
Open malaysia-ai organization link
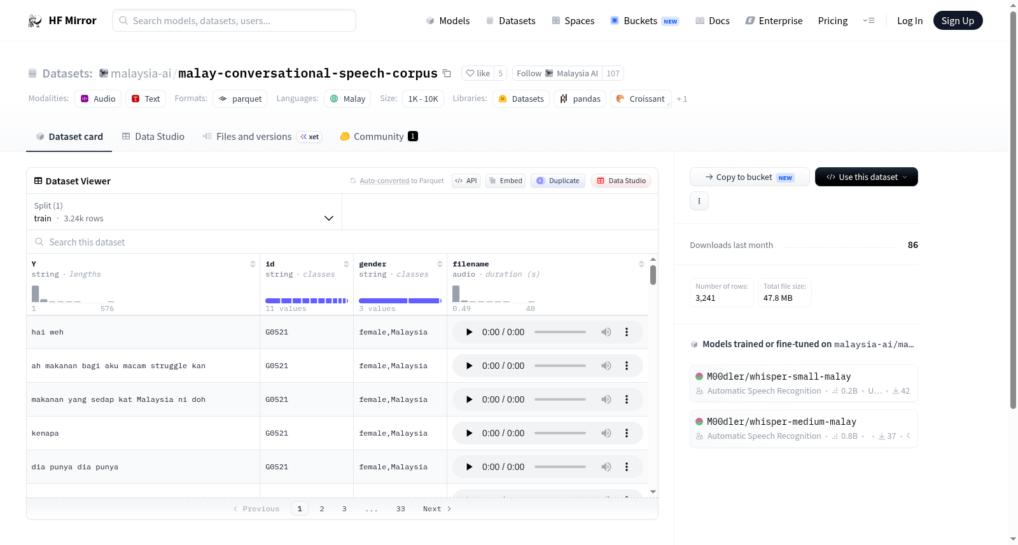(x=141, y=73)
